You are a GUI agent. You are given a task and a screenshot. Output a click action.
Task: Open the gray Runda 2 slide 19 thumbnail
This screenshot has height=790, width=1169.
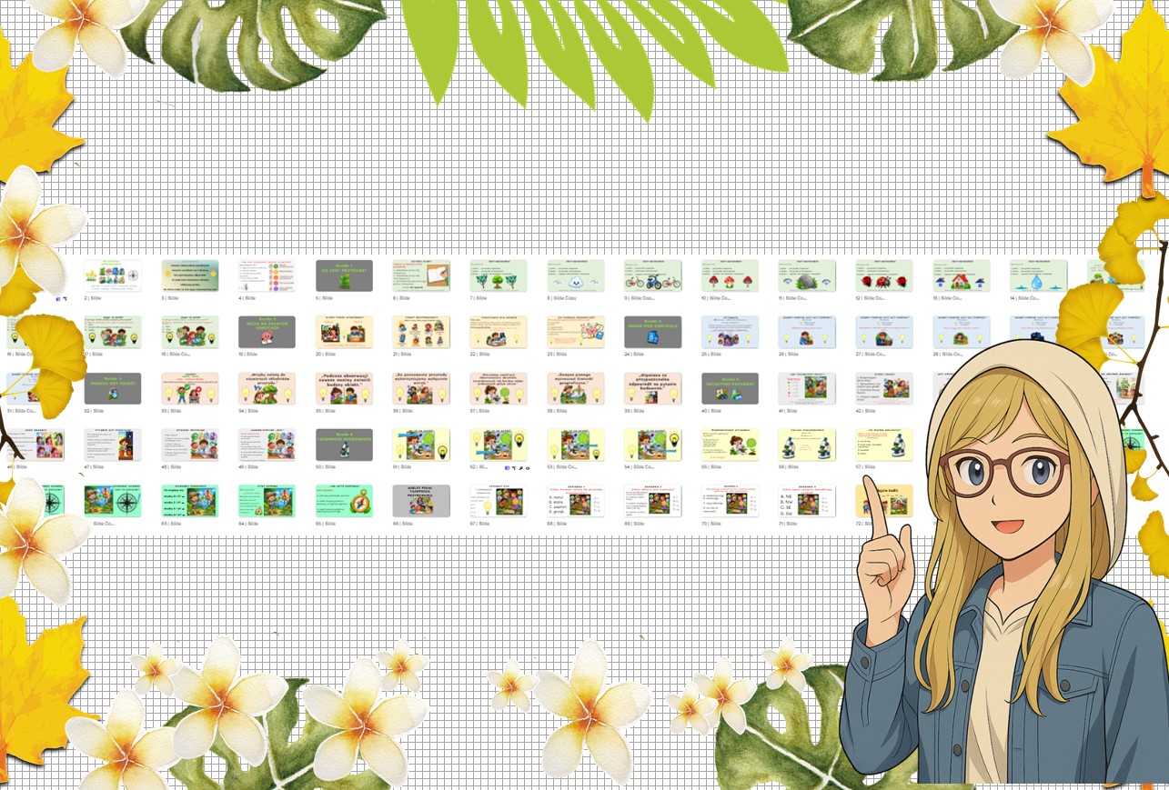pyautogui.click(x=267, y=332)
